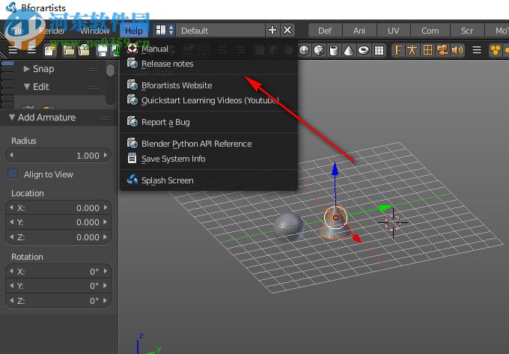The height and width of the screenshot is (354, 509).
Task: Add a Lattice object
Action: [427, 50]
